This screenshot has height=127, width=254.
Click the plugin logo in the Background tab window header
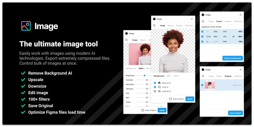(154, 19)
